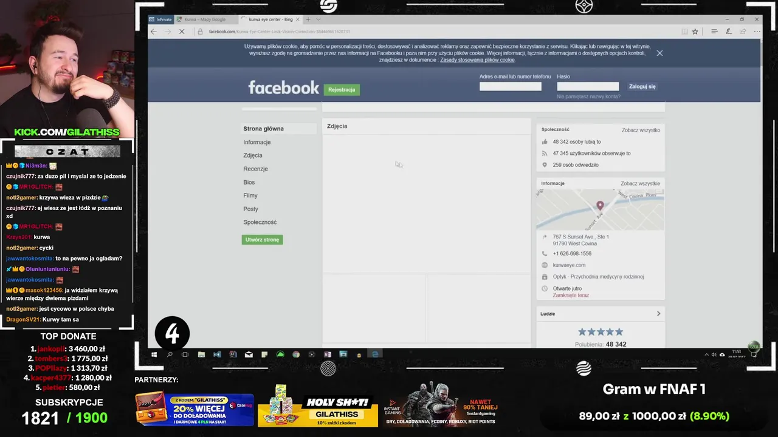Open Społeczność in the page sidebar

pyautogui.click(x=260, y=222)
